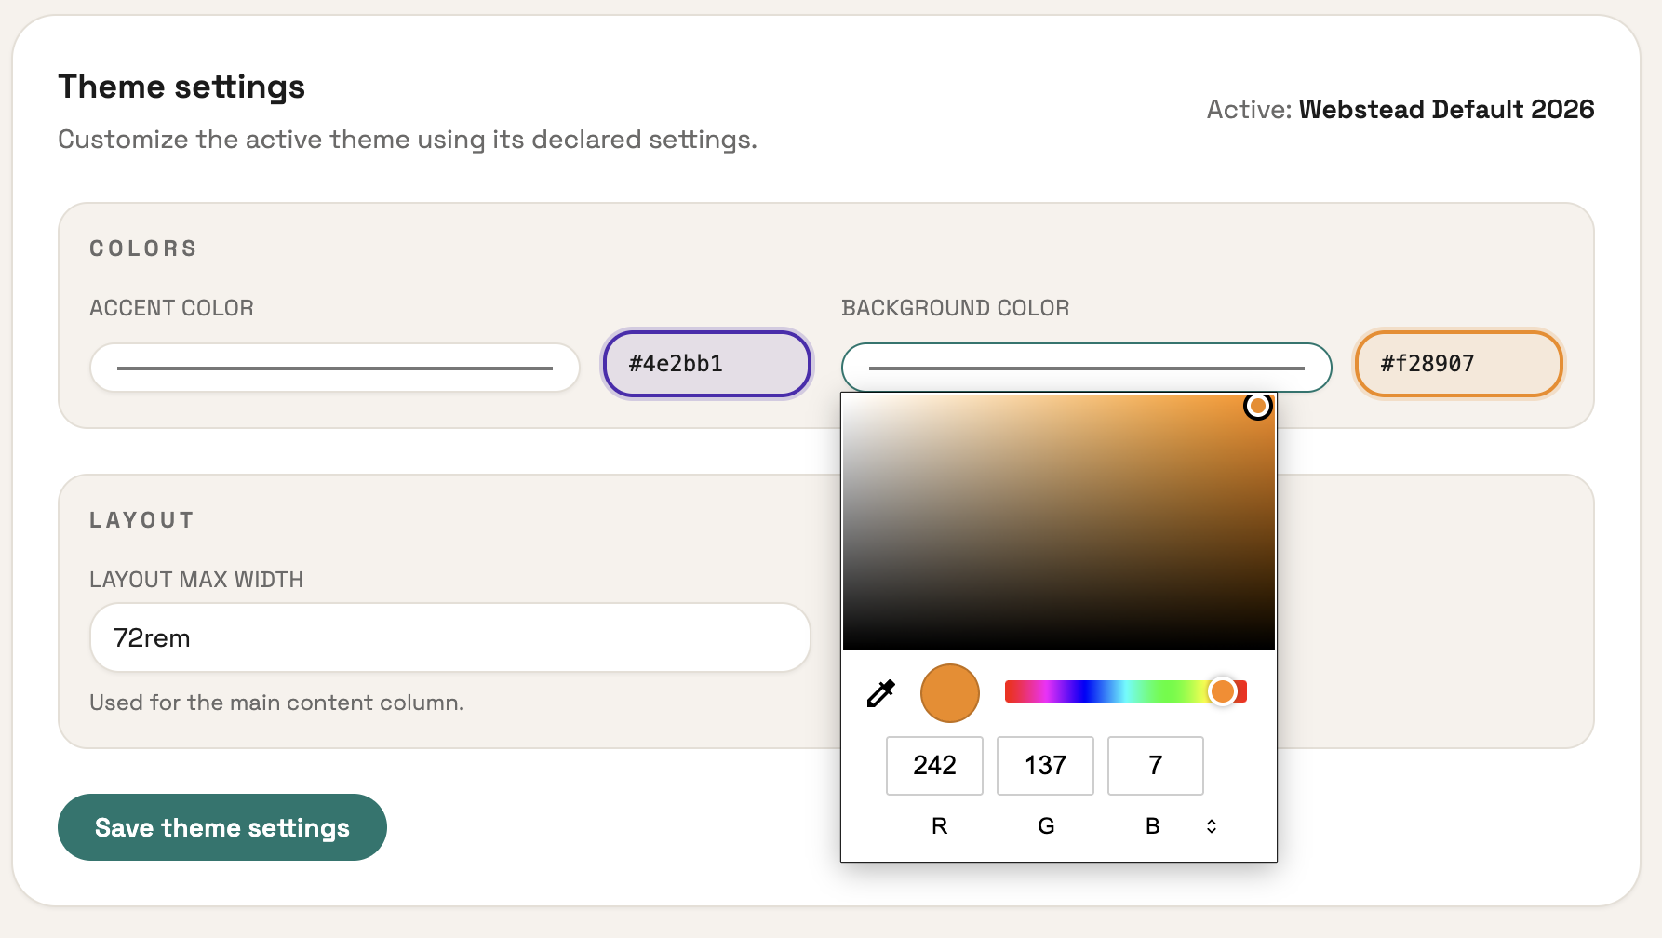
Task: Click the color format stepper chevrons beside B
Action: tap(1211, 825)
